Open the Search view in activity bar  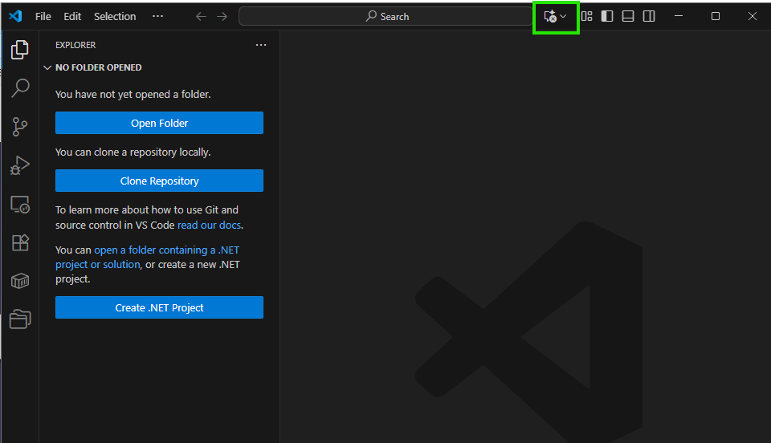pyautogui.click(x=19, y=88)
